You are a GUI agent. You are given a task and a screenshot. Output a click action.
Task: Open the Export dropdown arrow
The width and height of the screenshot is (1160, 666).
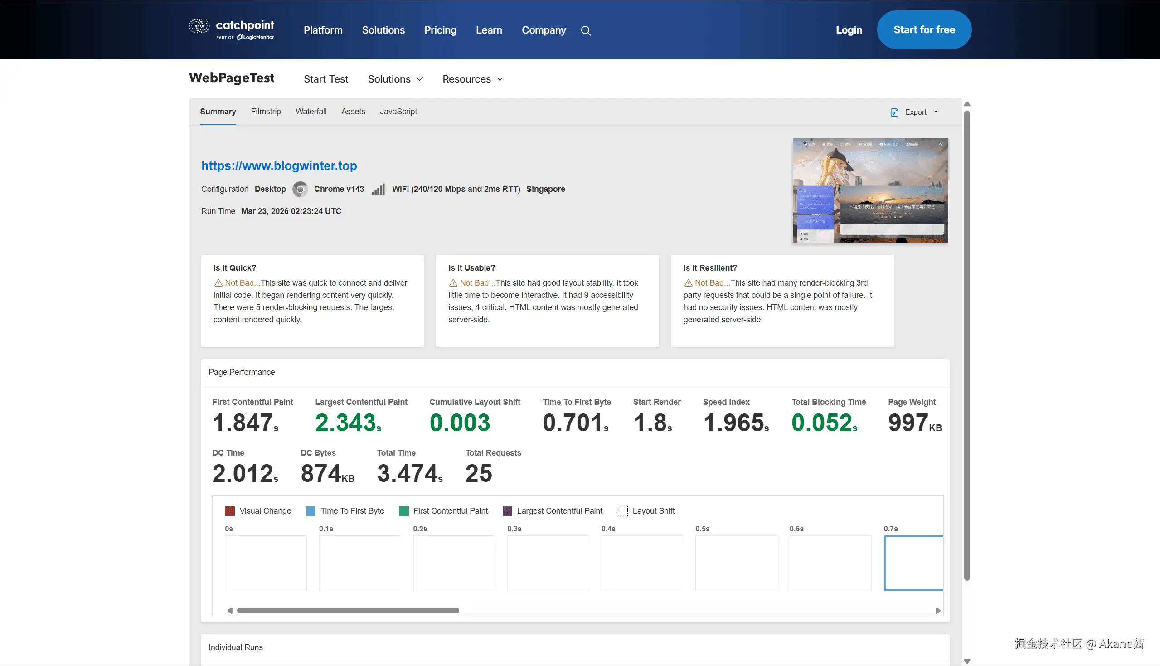pyautogui.click(x=936, y=112)
